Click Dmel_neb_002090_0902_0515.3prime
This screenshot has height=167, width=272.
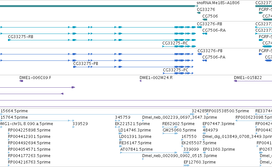click(180, 156)
